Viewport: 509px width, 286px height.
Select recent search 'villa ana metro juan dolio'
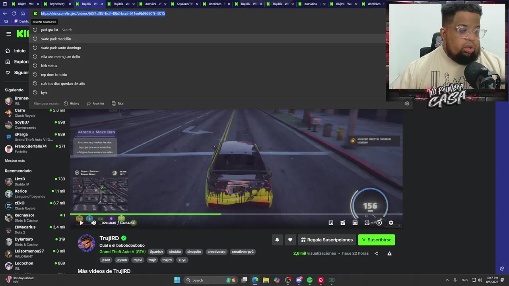208,57
